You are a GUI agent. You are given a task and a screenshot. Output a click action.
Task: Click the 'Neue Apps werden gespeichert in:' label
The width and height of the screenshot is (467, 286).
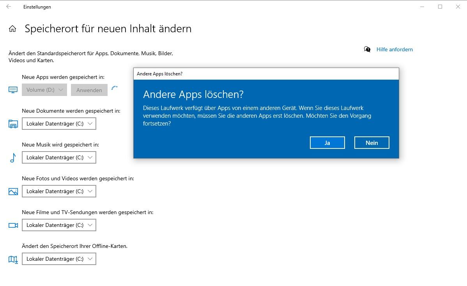pyautogui.click(x=63, y=77)
